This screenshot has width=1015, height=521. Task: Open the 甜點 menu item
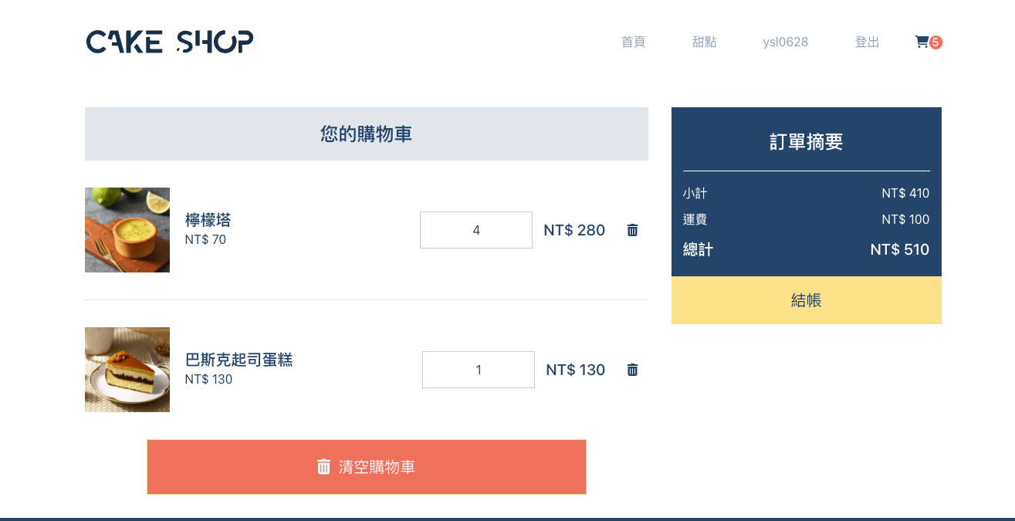(704, 42)
